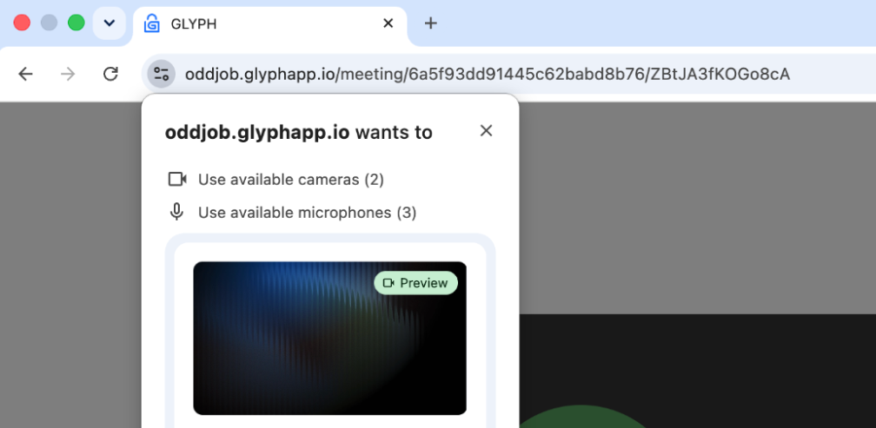Reload the GLYPH meeting page
This screenshot has height=428, width=876.
(x=110, y=74)
